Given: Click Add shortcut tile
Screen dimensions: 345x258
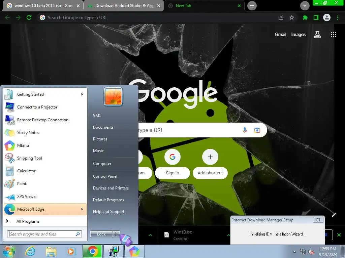Looking at the screenshot, I should (210, 164).
